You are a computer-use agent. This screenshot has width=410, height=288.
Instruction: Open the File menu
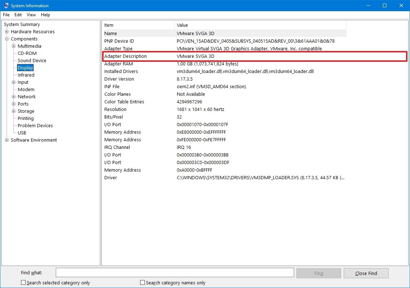(x=6, y=15)
